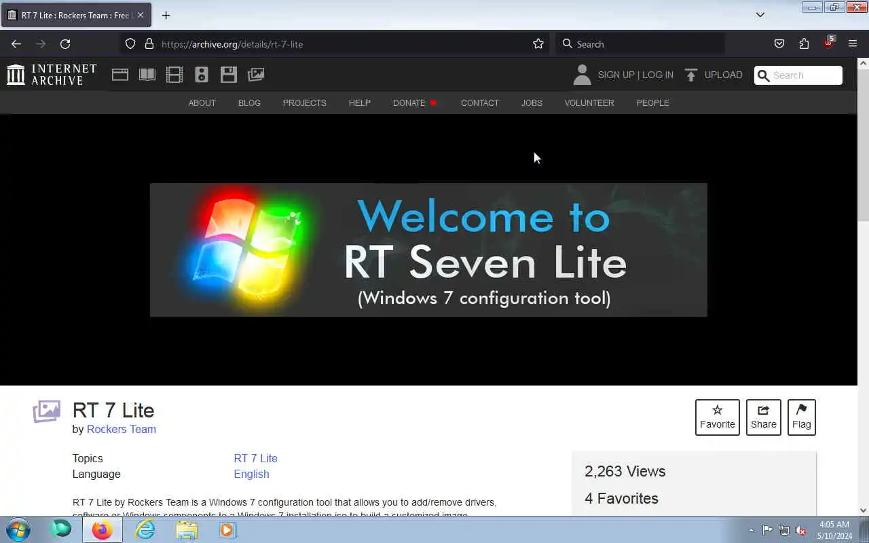Open Firefox from the taskbar

click(103, 529)
